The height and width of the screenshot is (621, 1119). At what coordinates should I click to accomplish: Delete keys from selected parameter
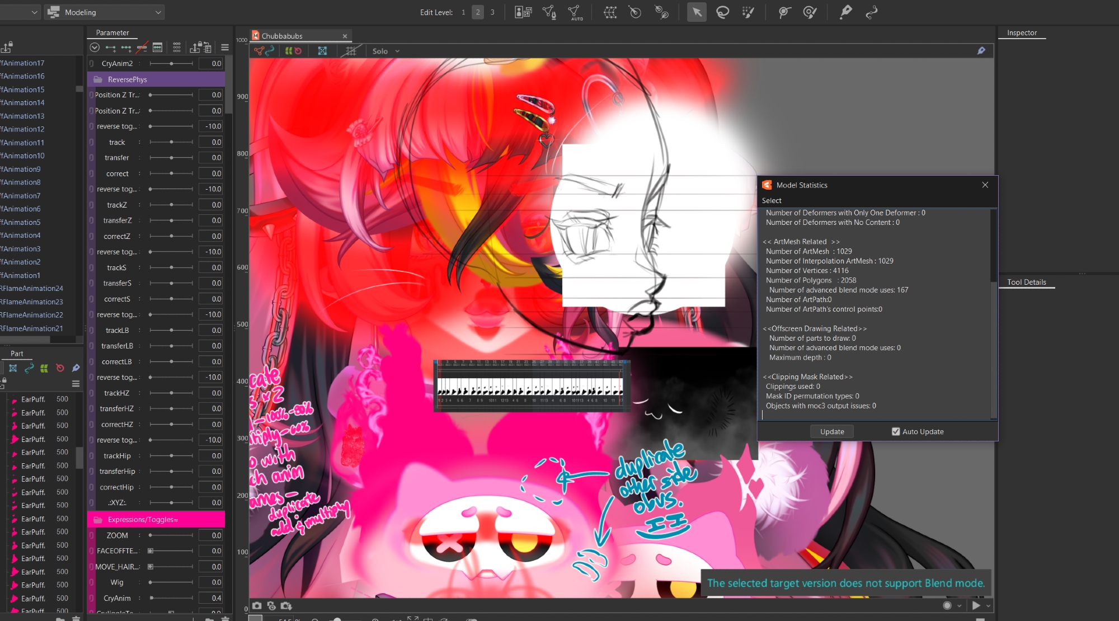tap(142, 48)
